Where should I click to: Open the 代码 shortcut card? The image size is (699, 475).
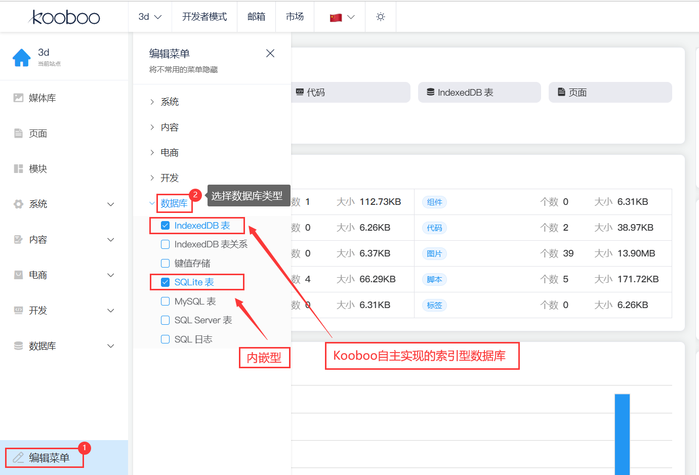click(x=350, y=92)
